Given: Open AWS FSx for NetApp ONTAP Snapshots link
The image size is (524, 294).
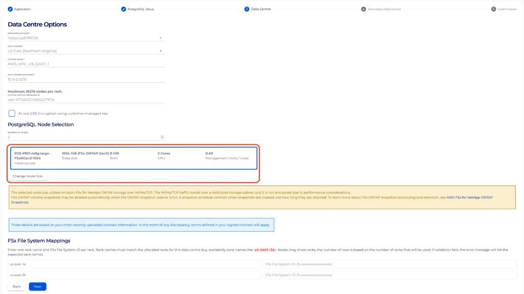Looking at the screenshot, I should 469,197.
